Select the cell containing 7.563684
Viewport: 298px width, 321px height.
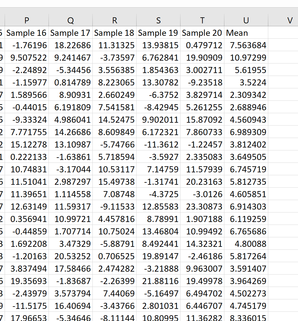pyautogui.click(x=246, y=45)
